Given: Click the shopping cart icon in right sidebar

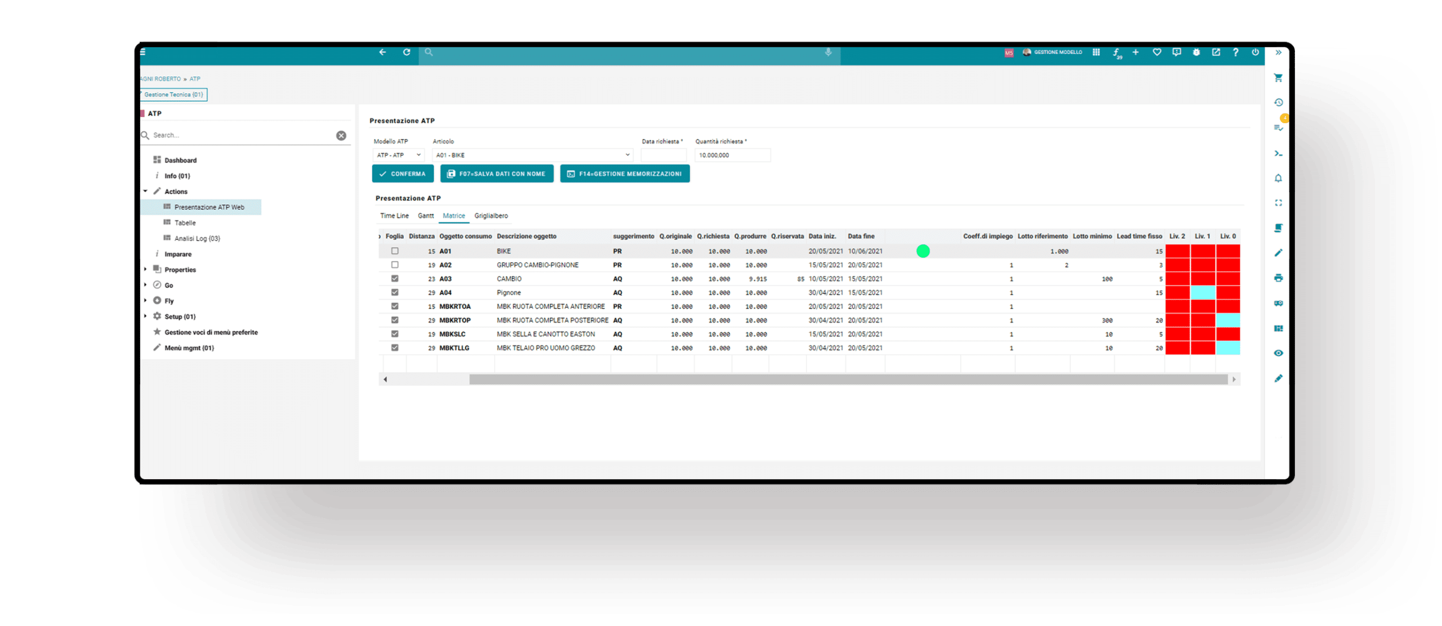Looking at the screenshot, I should pos(1278,78).
